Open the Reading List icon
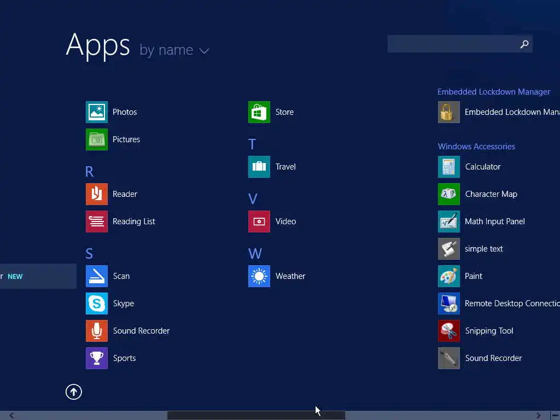Image resolution: width=560 pixels, height=420 pixels. coord(96,221)
